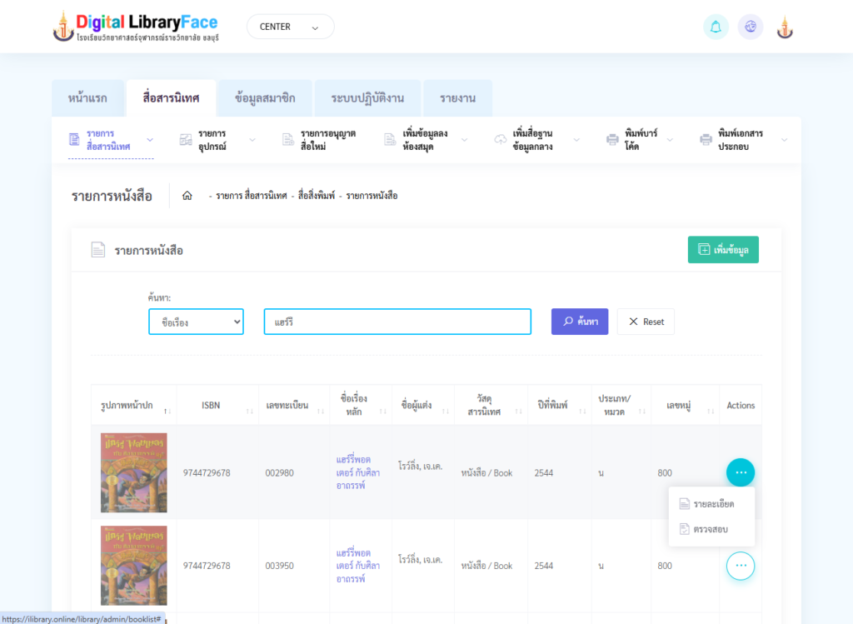Open actions menu for book 002980
Screen dimensions: 853x624
point(740,472)
